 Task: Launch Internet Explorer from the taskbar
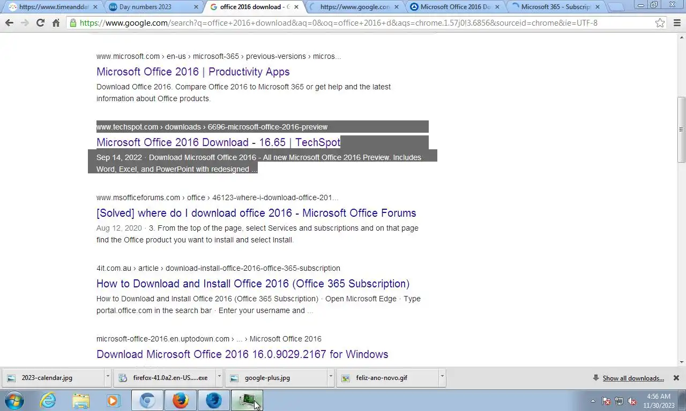[48, 400]
